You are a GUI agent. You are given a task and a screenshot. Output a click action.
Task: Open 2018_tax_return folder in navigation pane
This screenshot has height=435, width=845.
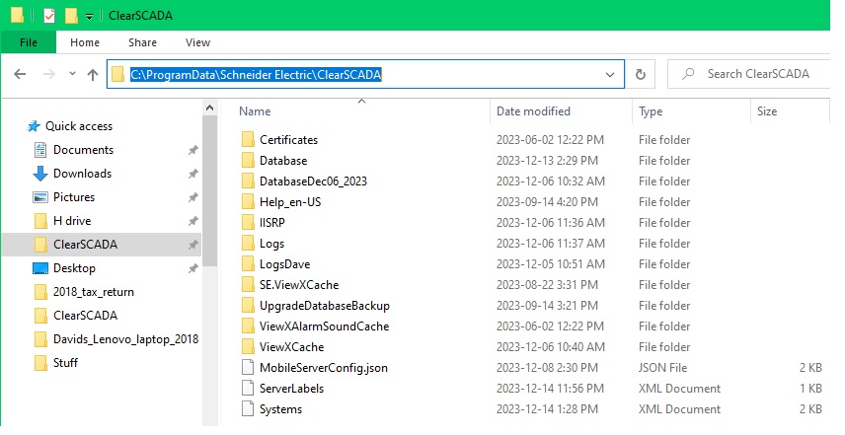click(x=93, y=292)
